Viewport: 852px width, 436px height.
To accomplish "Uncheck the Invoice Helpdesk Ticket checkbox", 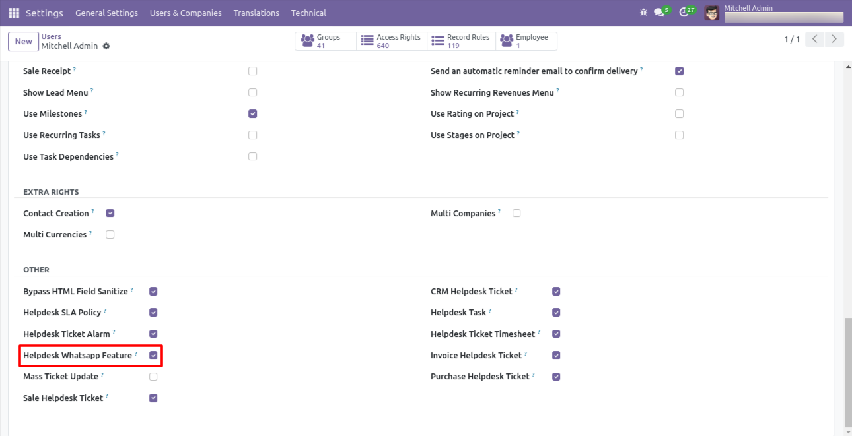I will click(x=556, y=356).
